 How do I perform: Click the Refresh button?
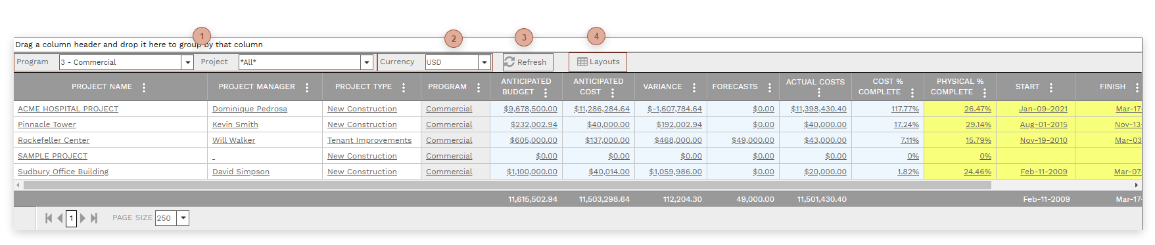528,62
